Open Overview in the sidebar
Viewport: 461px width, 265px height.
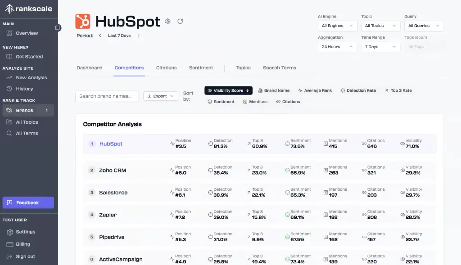27,33
